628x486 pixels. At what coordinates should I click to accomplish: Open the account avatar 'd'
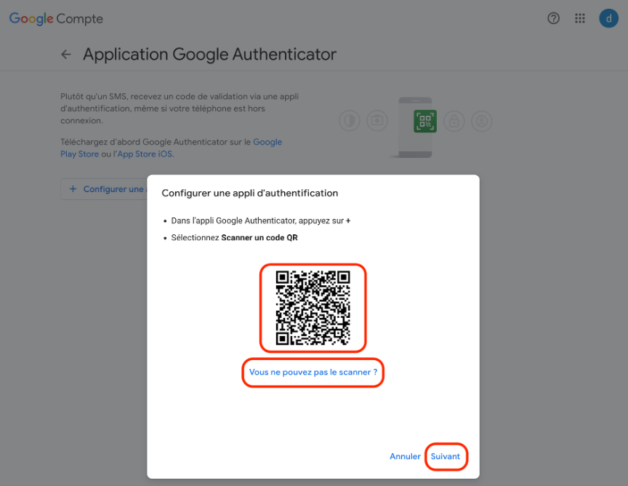pos(608,18)
